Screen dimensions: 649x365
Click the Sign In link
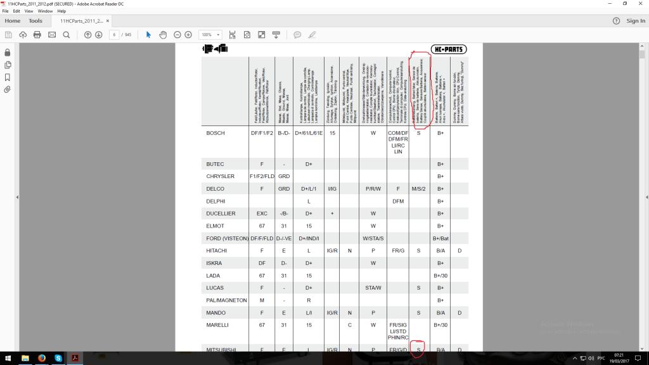click(636, 21)
